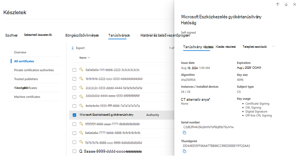This screenshot has height=156, width=299.
Task: Click key icon of 7b7b7b7b-8888-cccc certificate
Action: pos(81,142)
